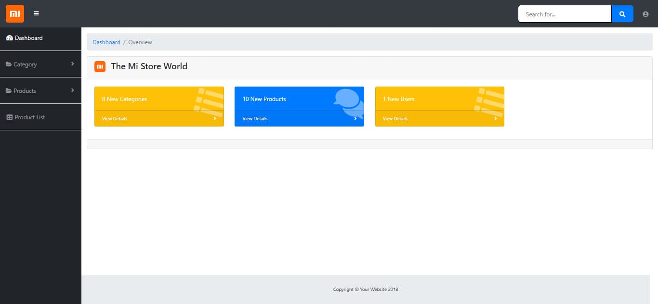Screen dimensions: 658x304
Task: Click the Product List grid icon
Action: coord(10,117)
